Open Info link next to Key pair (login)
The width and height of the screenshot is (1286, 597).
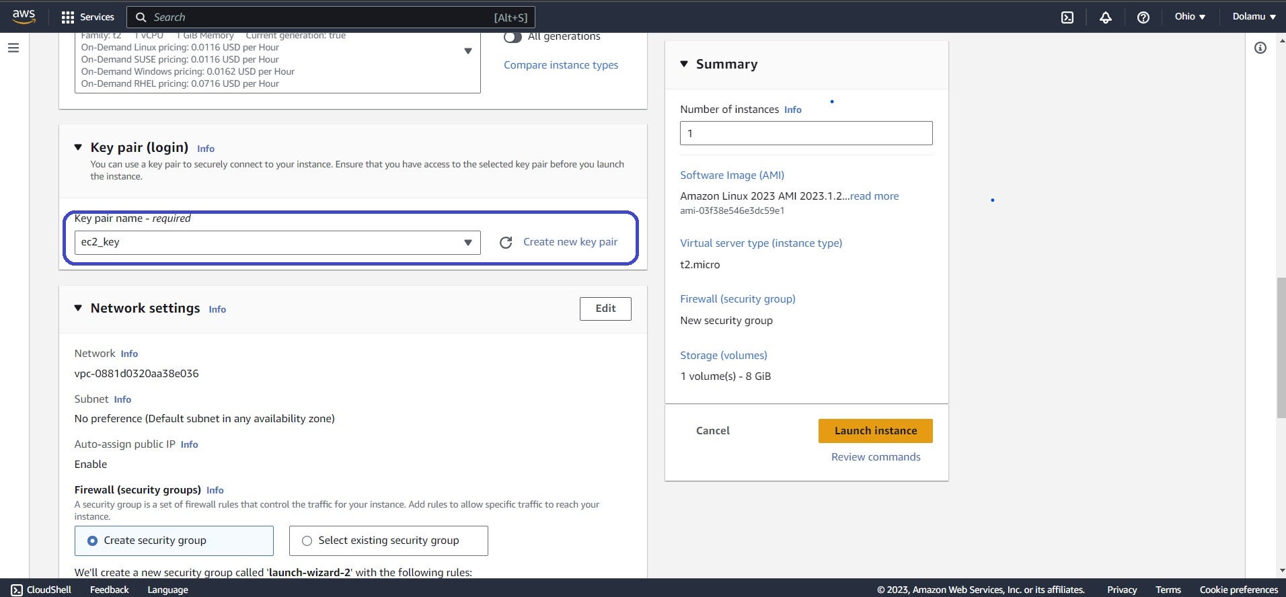[206, 149]
